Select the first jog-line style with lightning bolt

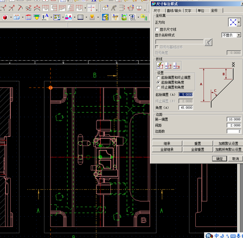(x=160, y=66)
